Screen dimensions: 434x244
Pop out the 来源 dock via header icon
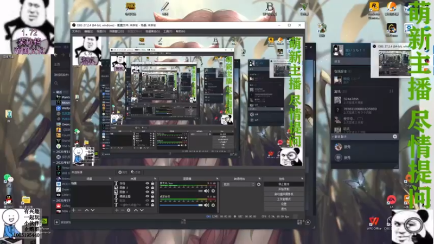[x=155, y=179]
